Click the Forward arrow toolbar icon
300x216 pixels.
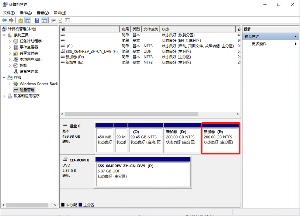11,20
